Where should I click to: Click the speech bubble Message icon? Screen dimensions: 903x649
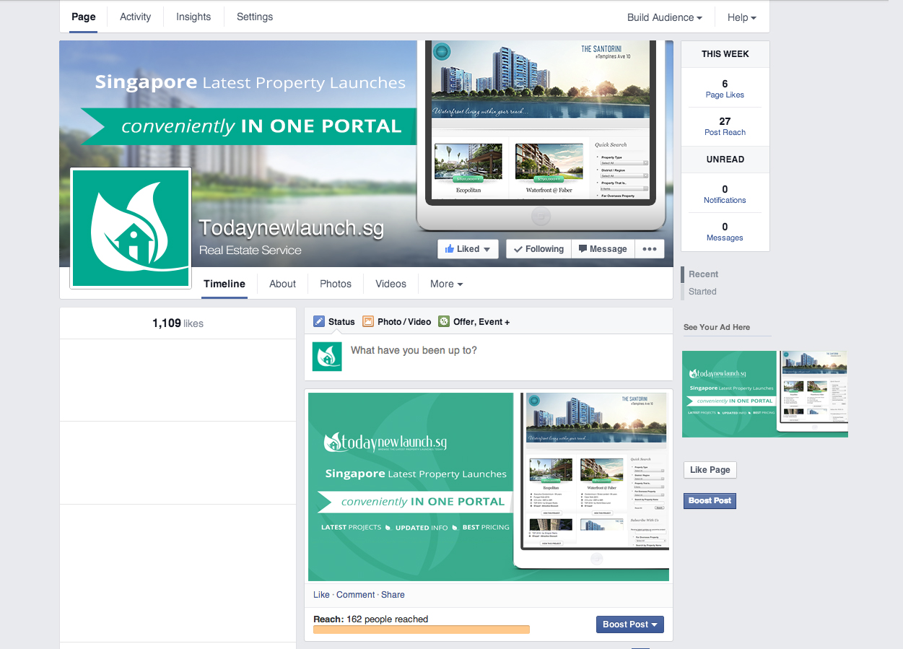(583, 249)
